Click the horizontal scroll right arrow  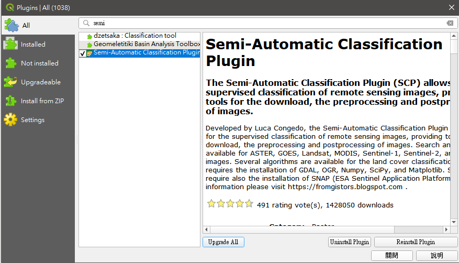pos(446,229)
